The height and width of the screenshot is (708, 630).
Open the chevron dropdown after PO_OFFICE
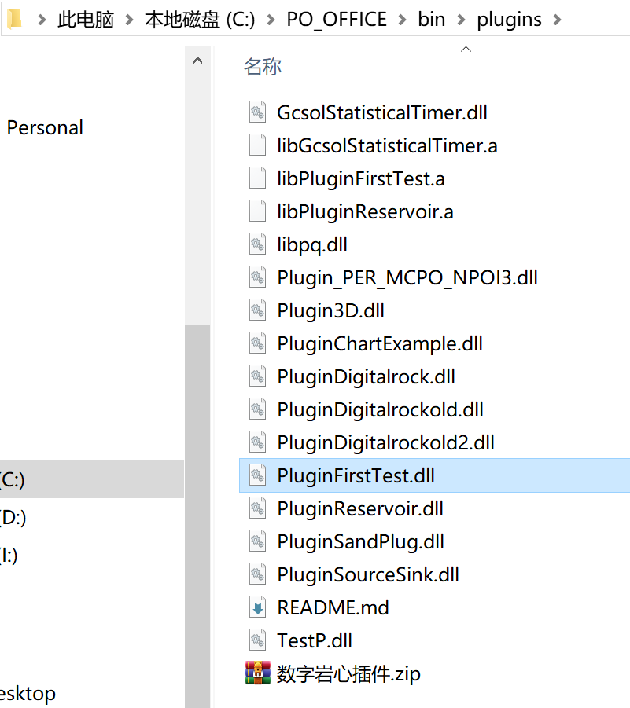click(402, 20)
